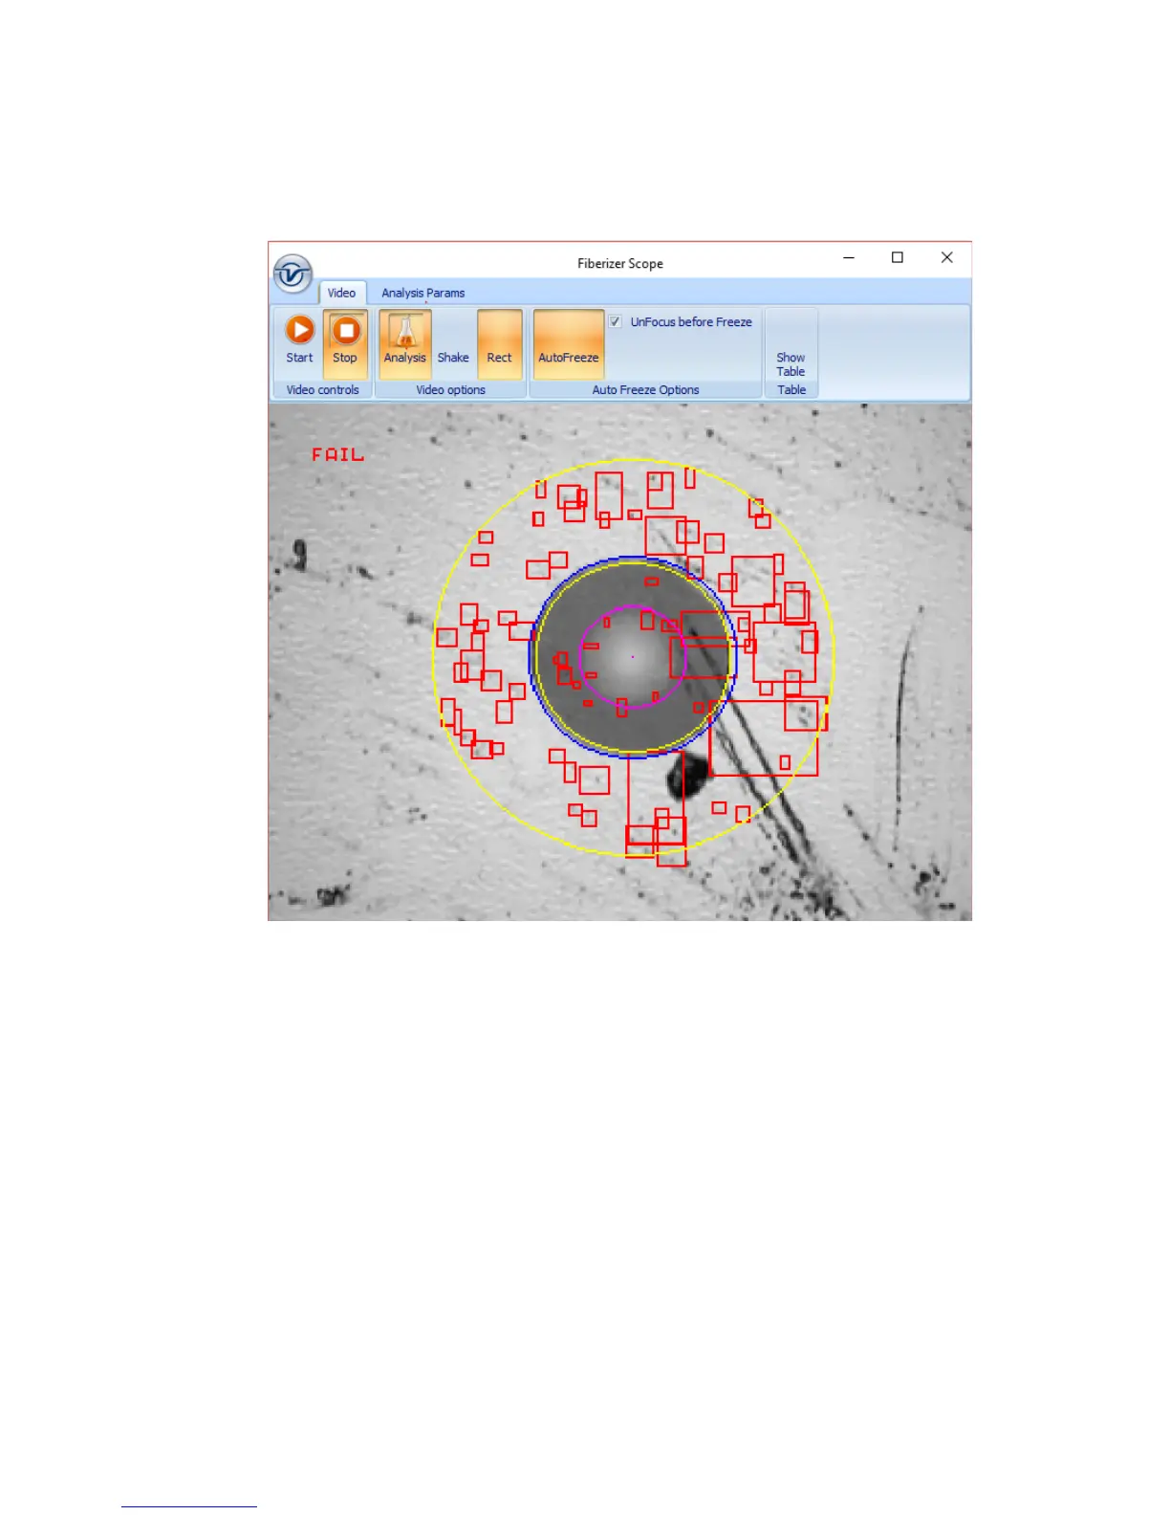Open the Fiberizer application menu orb
This screenshot has width=1170, height=1515.
(292, 274)
